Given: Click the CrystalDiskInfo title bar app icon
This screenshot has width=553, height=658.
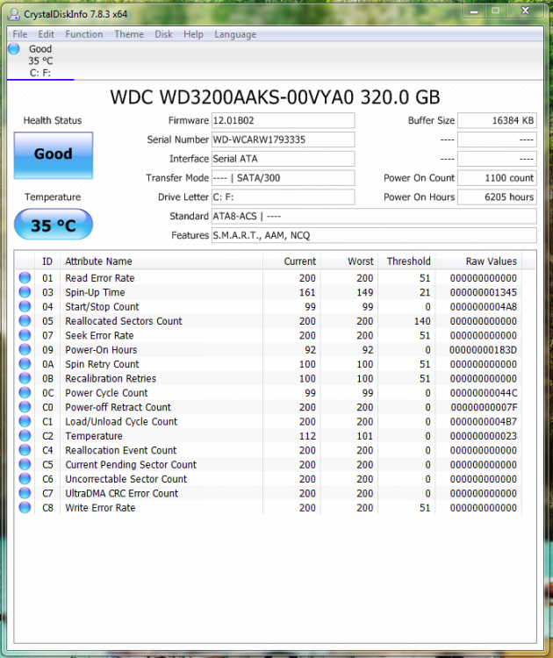Looking at the screenshot, I should click(14, 14).
